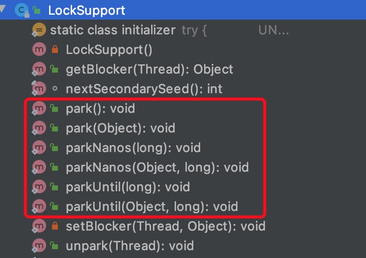Select nextSecondarySeed(): int method

pyautogui.click(x=144, y=89)
